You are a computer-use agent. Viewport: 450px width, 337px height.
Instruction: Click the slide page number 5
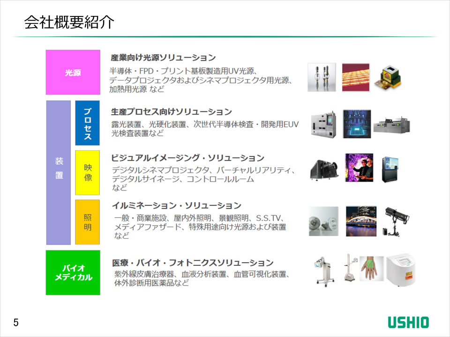16,322
